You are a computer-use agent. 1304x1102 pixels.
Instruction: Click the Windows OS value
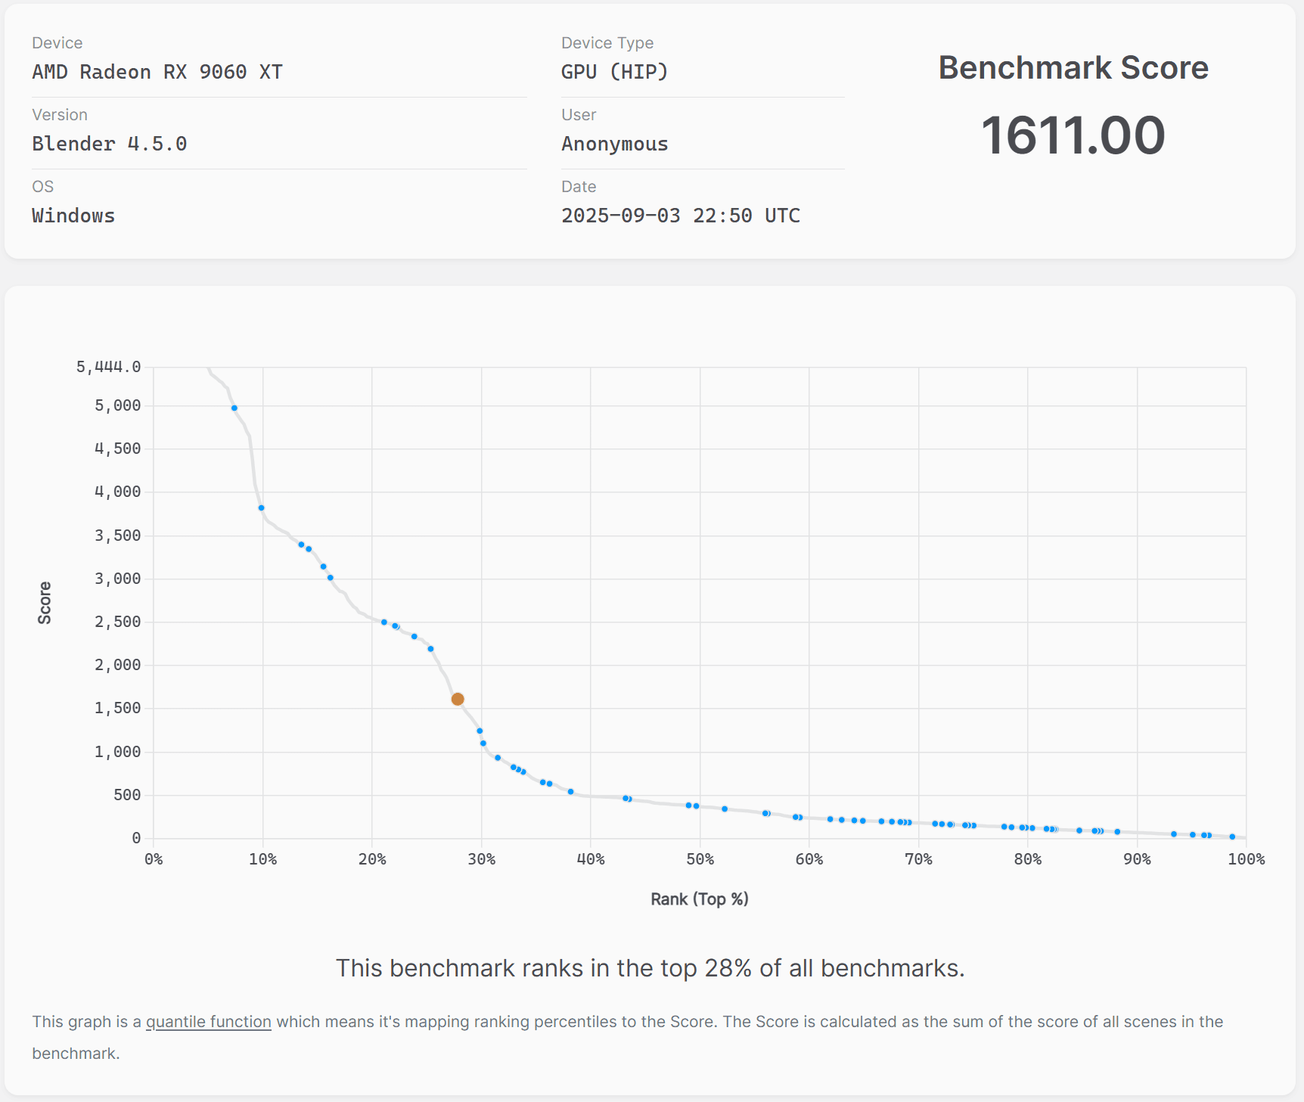coord(73,216)
